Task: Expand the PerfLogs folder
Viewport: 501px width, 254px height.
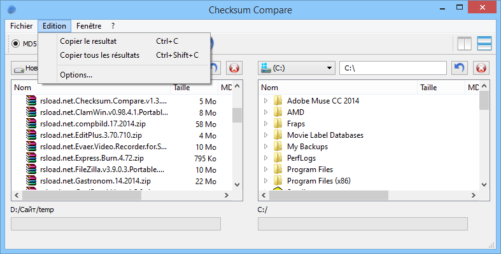Action: (x=265, y=158)
